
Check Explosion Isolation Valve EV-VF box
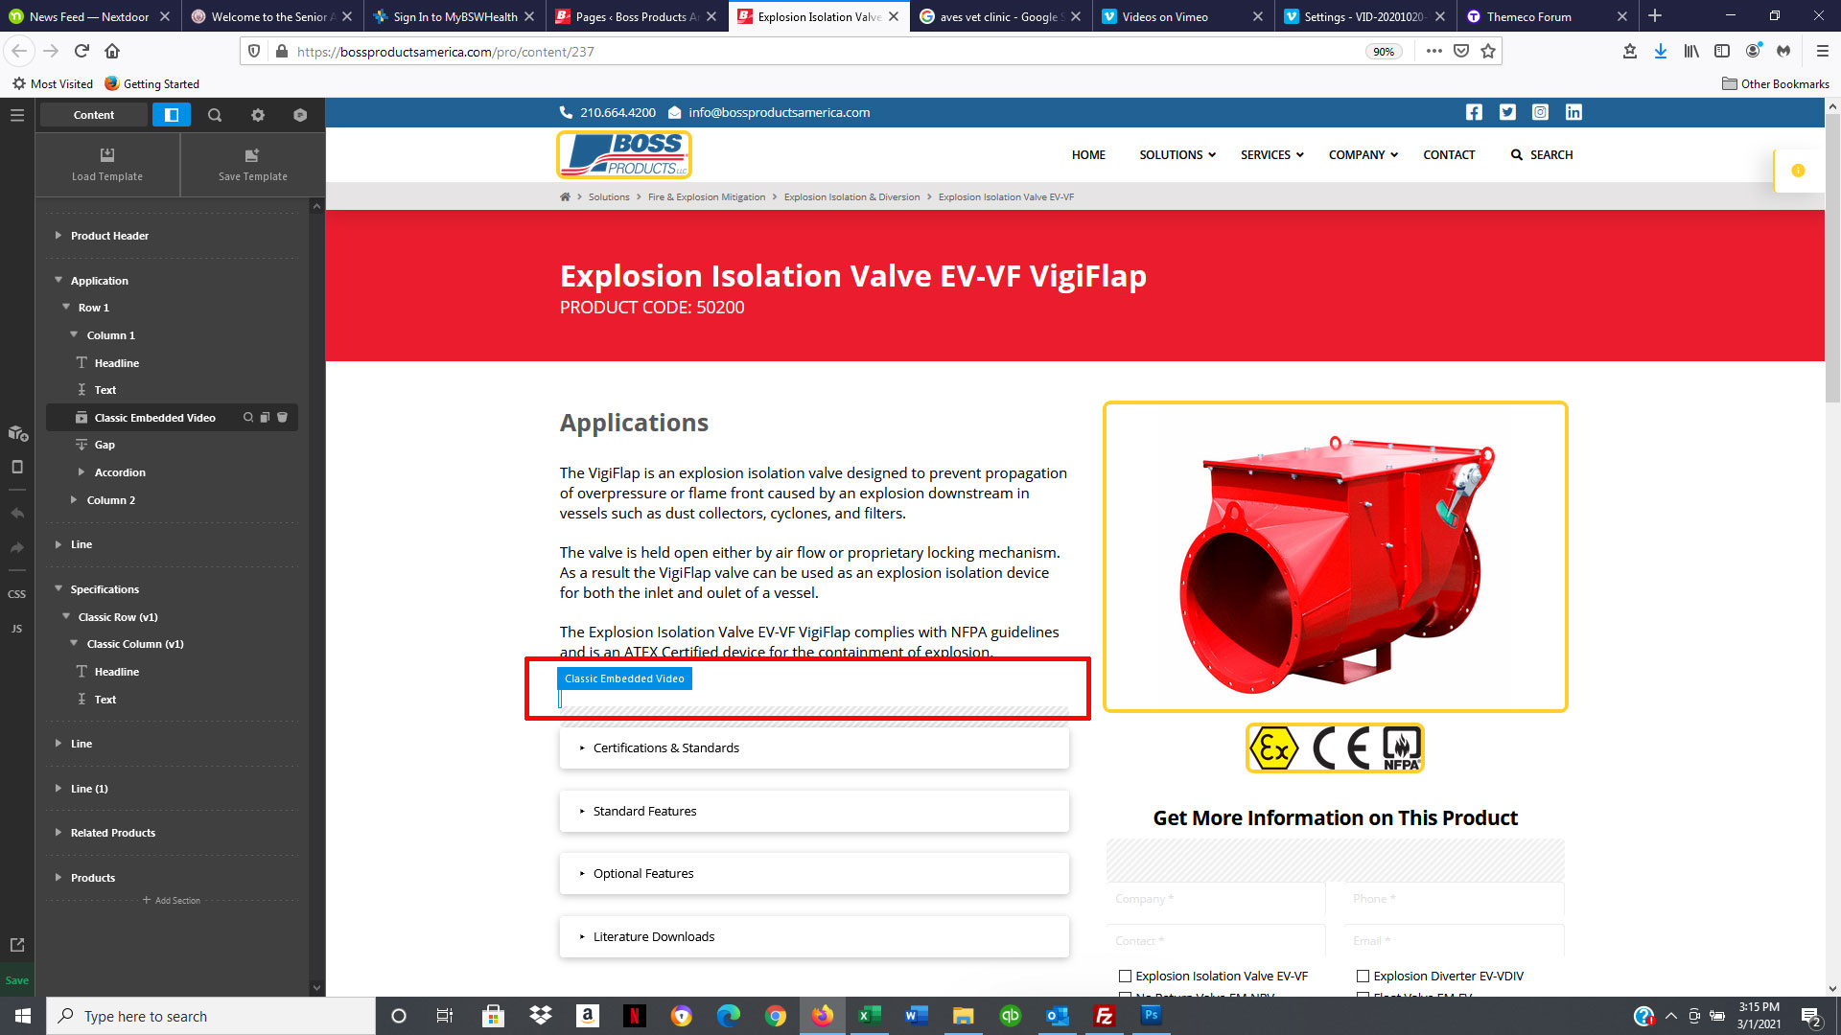click(1126, 977)
